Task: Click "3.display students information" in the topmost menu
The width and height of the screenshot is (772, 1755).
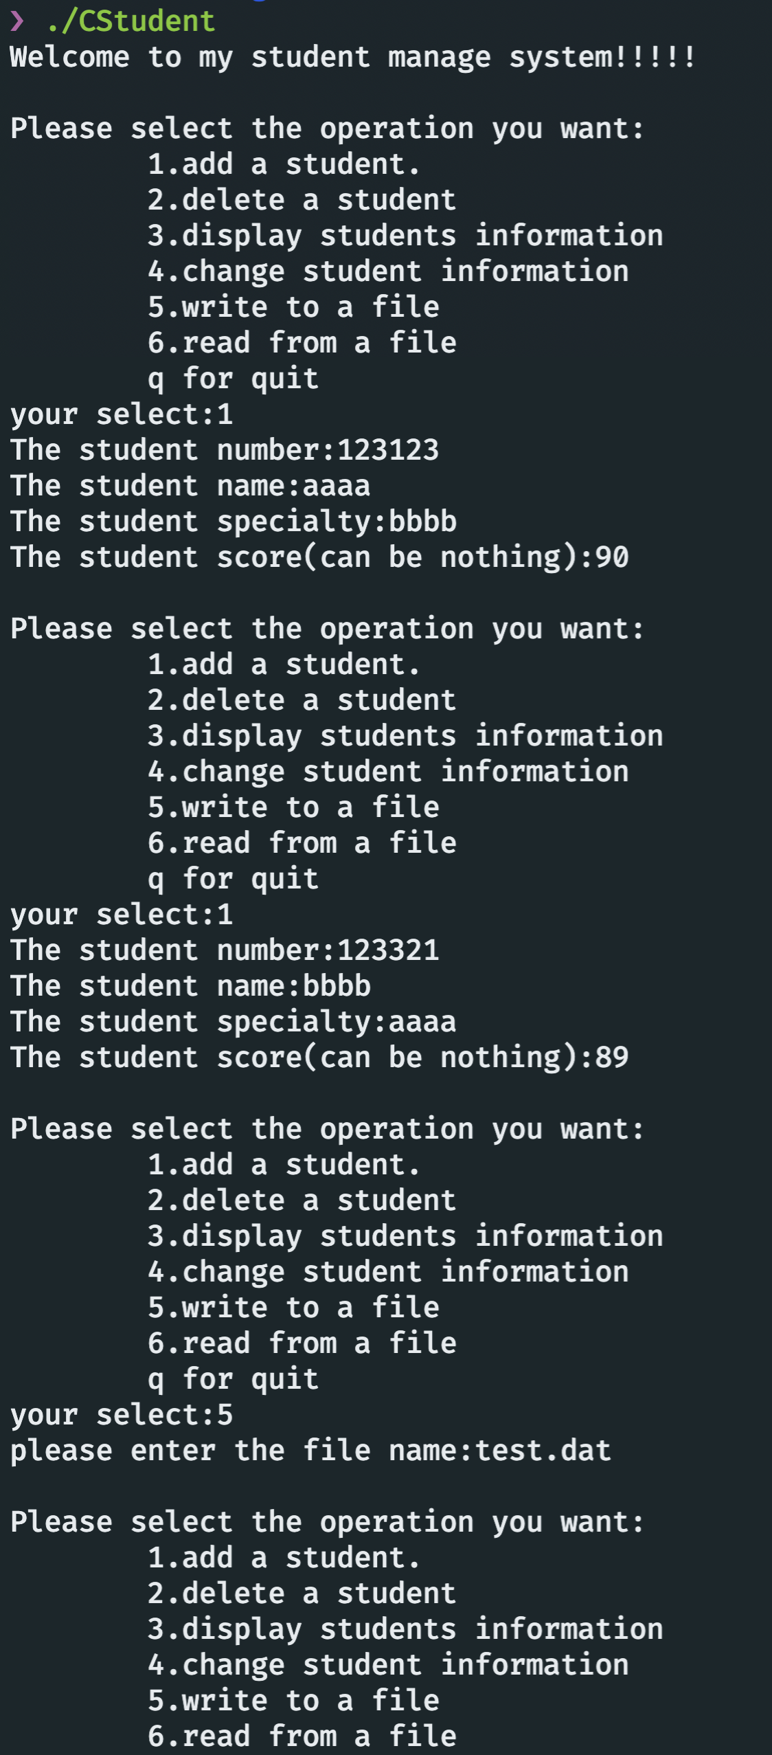Action: (x=405, y=236)
